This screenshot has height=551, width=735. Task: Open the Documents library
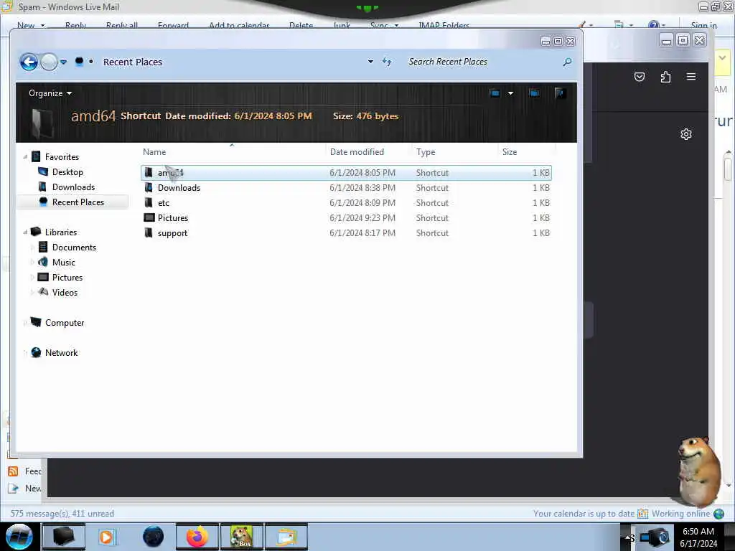point(74,248)
